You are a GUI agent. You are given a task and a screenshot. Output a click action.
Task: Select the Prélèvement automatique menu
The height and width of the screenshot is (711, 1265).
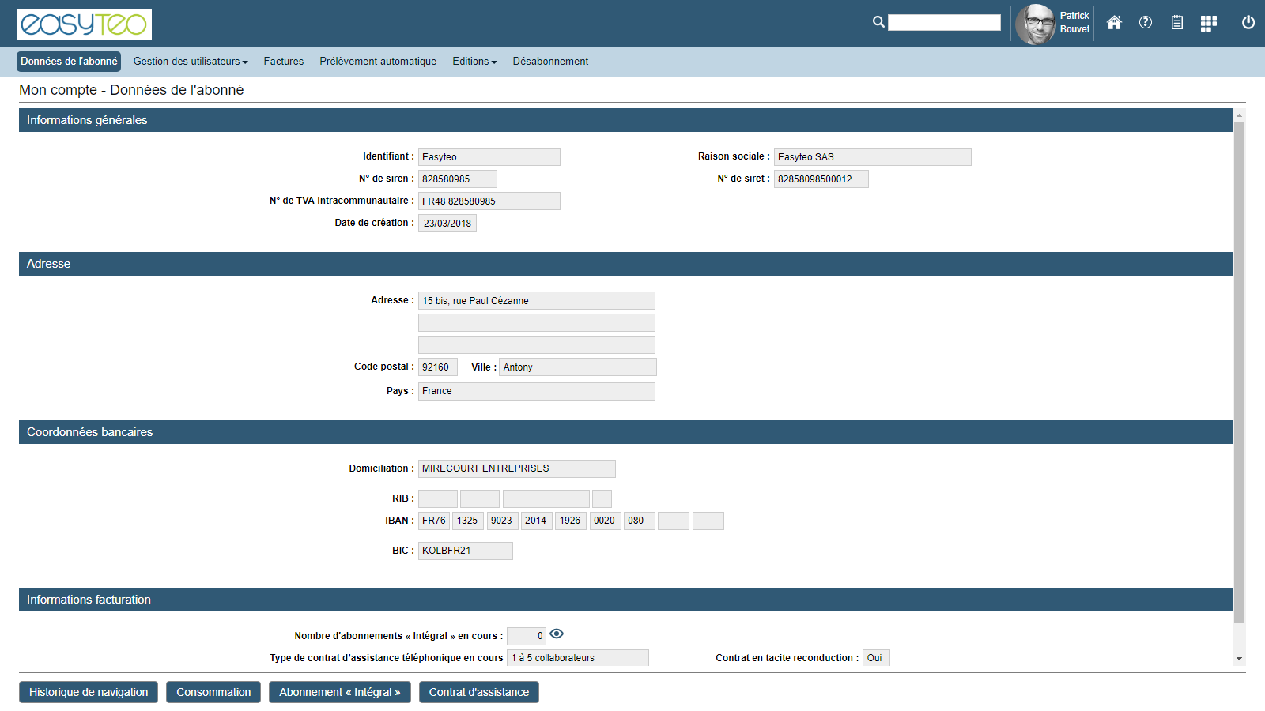(378, 62)
